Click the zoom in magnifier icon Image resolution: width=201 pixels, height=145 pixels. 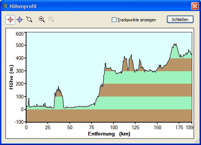pyautogui.click(x=42, y=19)
